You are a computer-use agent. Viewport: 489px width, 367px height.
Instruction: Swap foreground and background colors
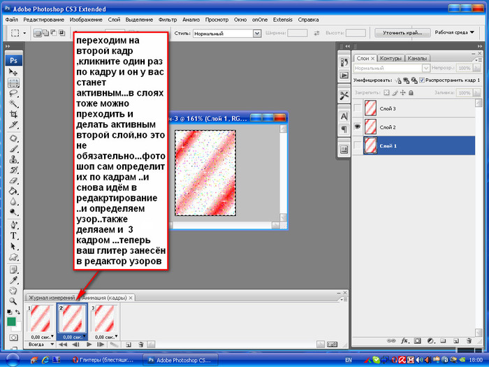[17, 312]
